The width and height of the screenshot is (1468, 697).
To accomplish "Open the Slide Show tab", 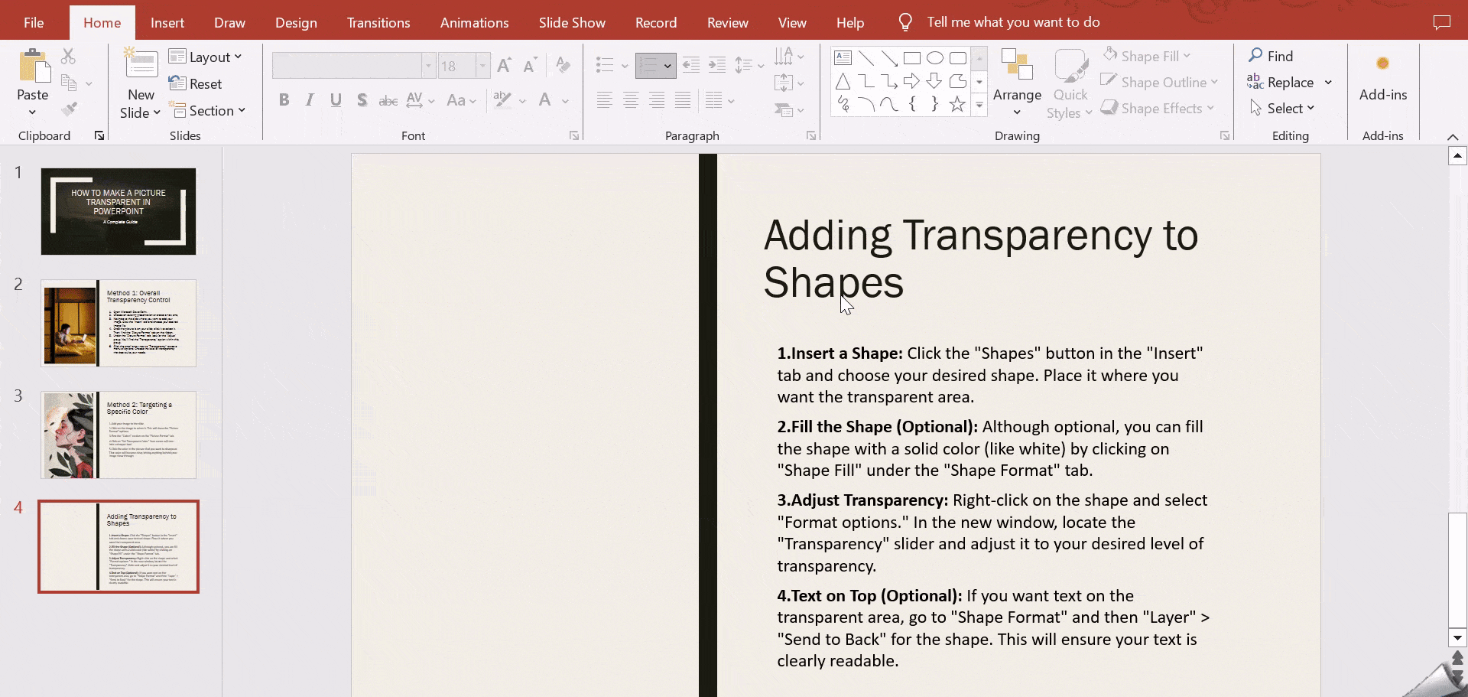I will point(572,22).
